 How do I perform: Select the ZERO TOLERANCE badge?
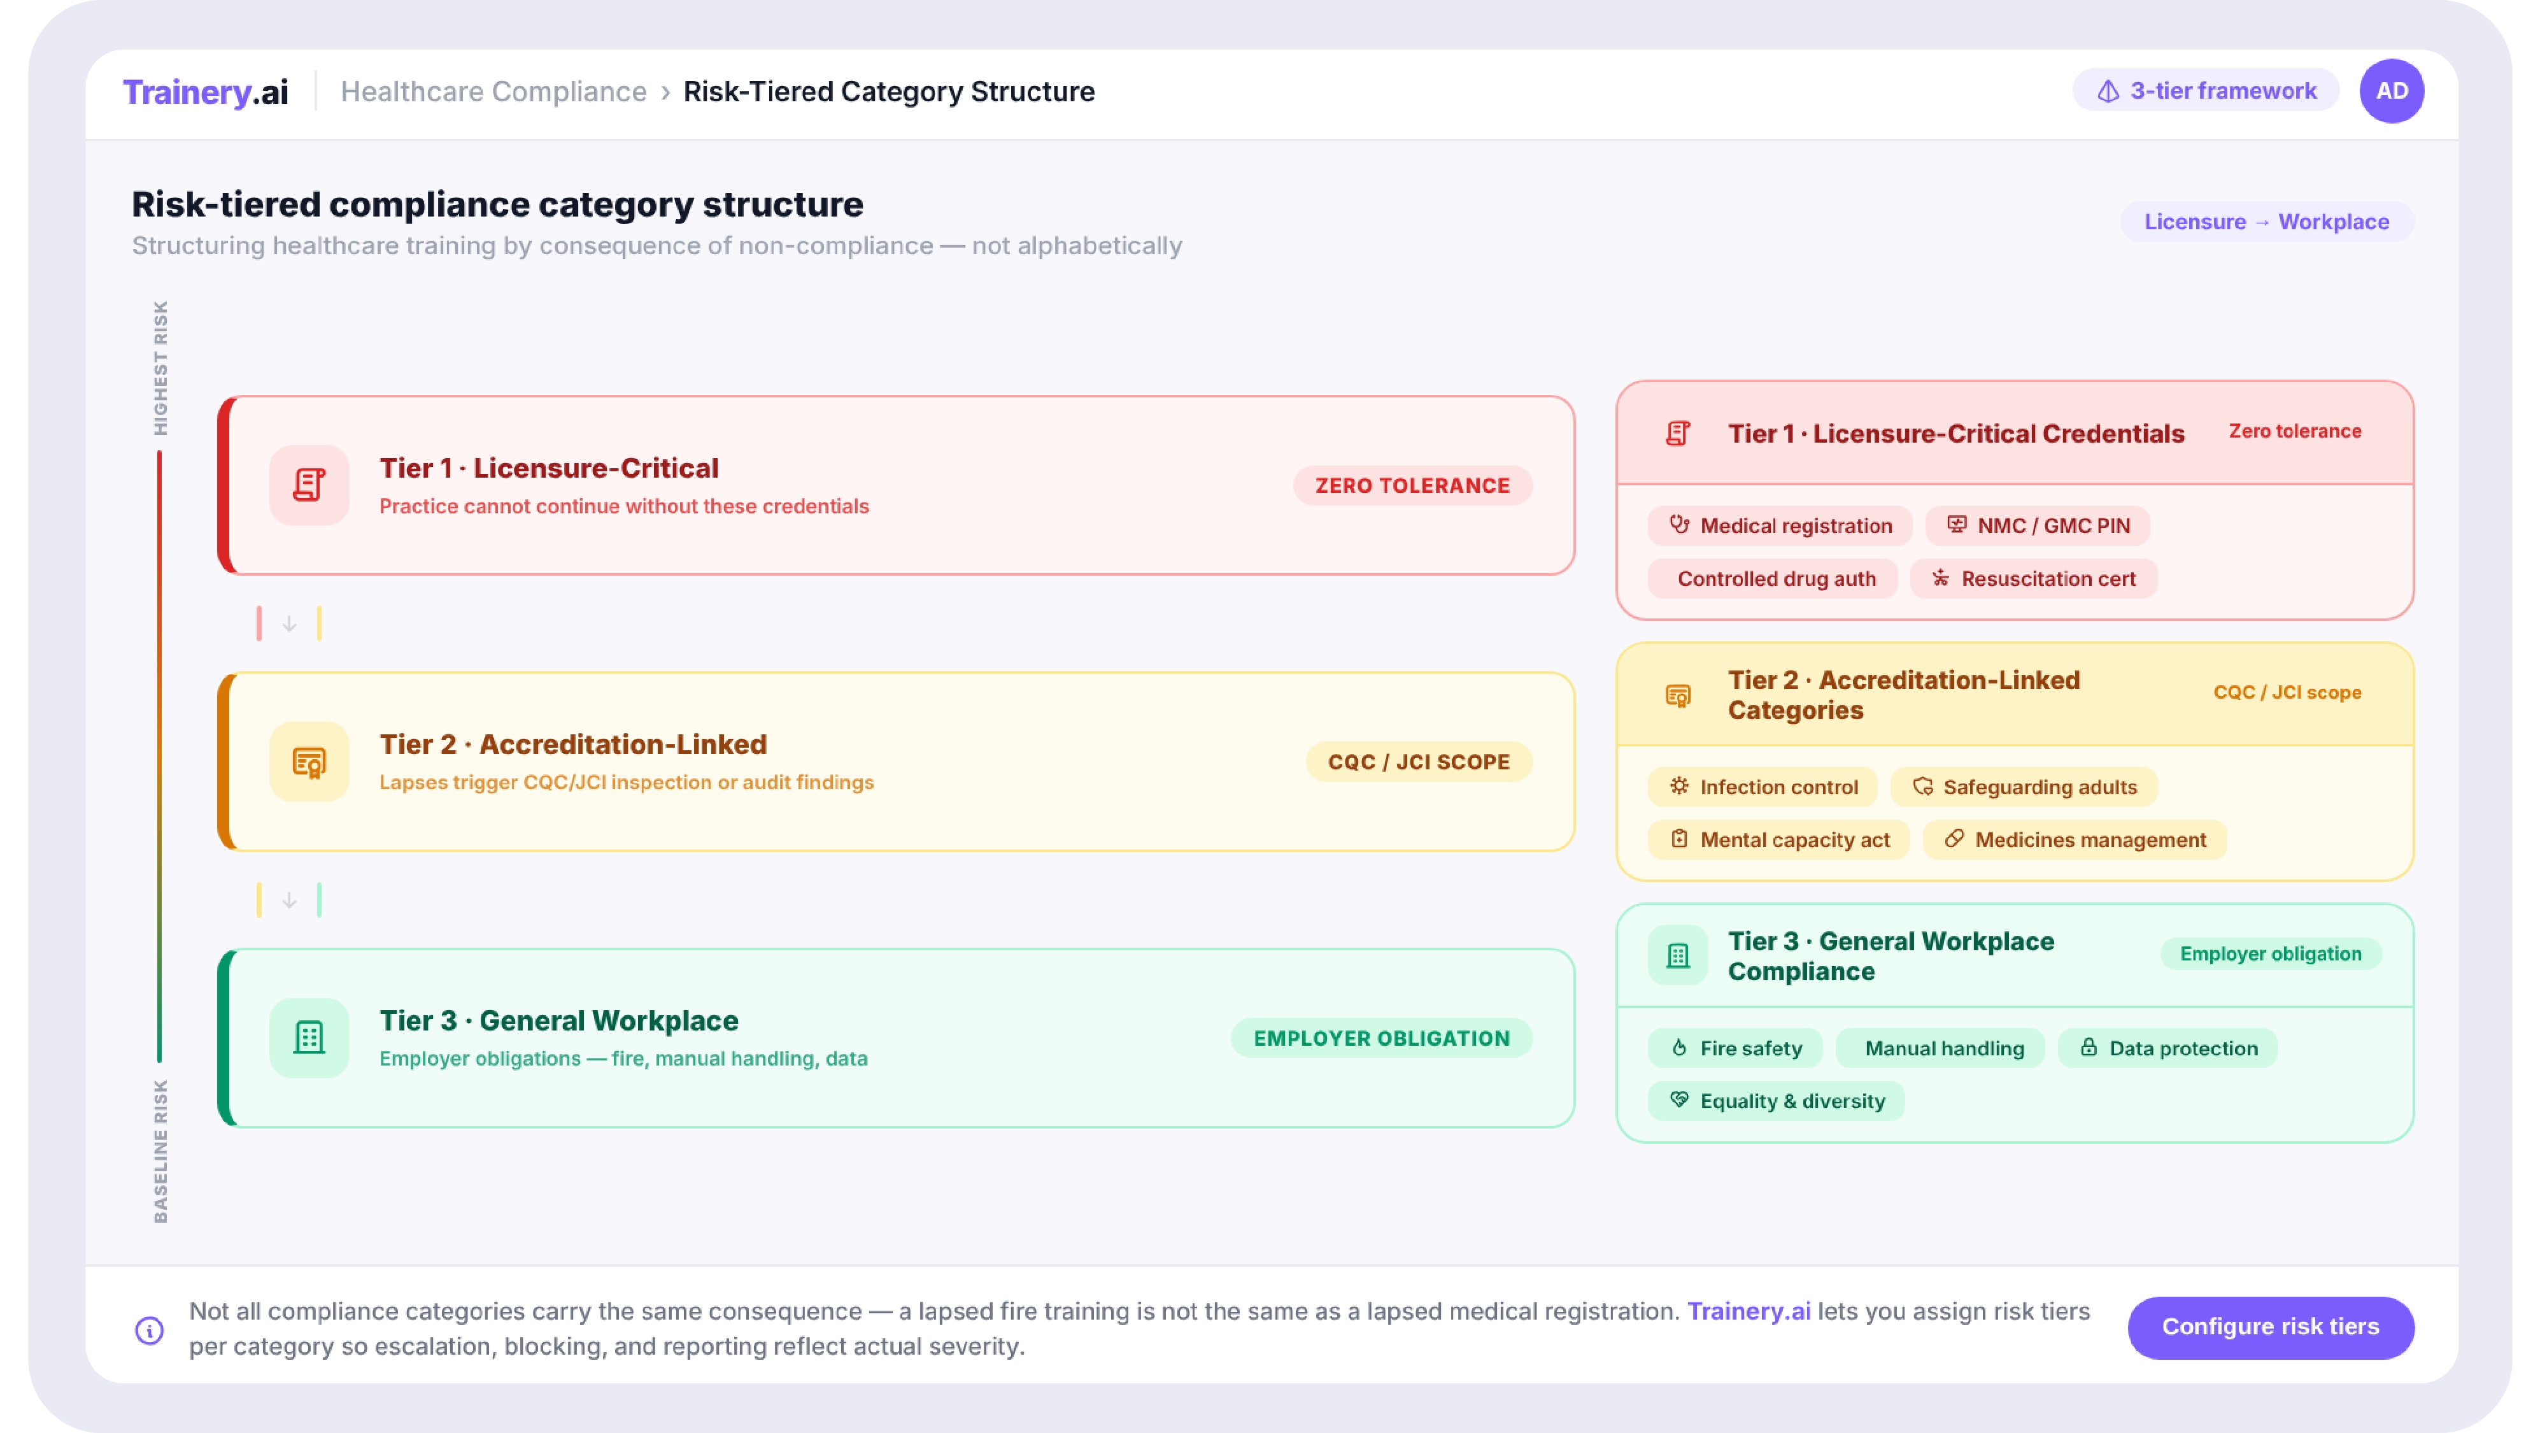tap(1412, 485)
